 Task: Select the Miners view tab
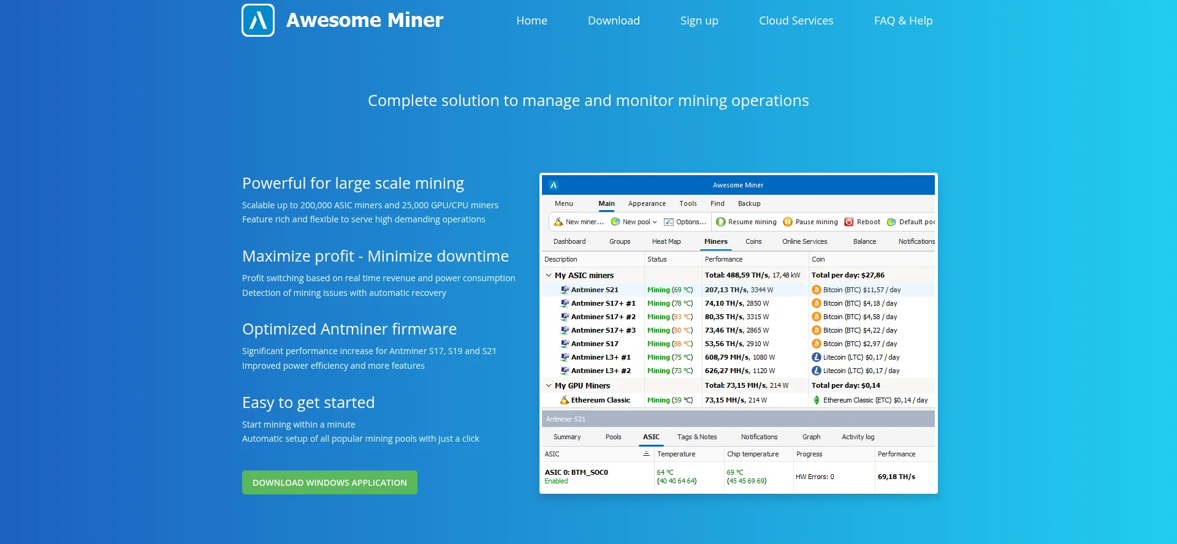tap(716, 241)
